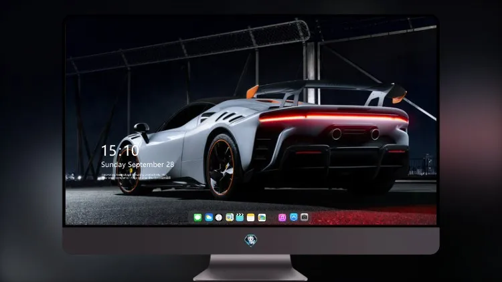The height and width of the screenshot is (282, 502).
Task: Open the blue App Store icon in dock
Action: coord(294,217)
